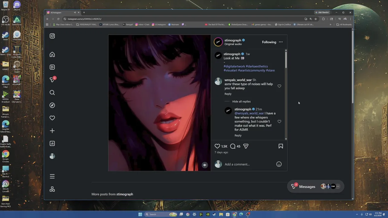The width and height of the screenshot is (388, 218).
Task: Toggle the video sound speaker button
Action: point(205,165)
